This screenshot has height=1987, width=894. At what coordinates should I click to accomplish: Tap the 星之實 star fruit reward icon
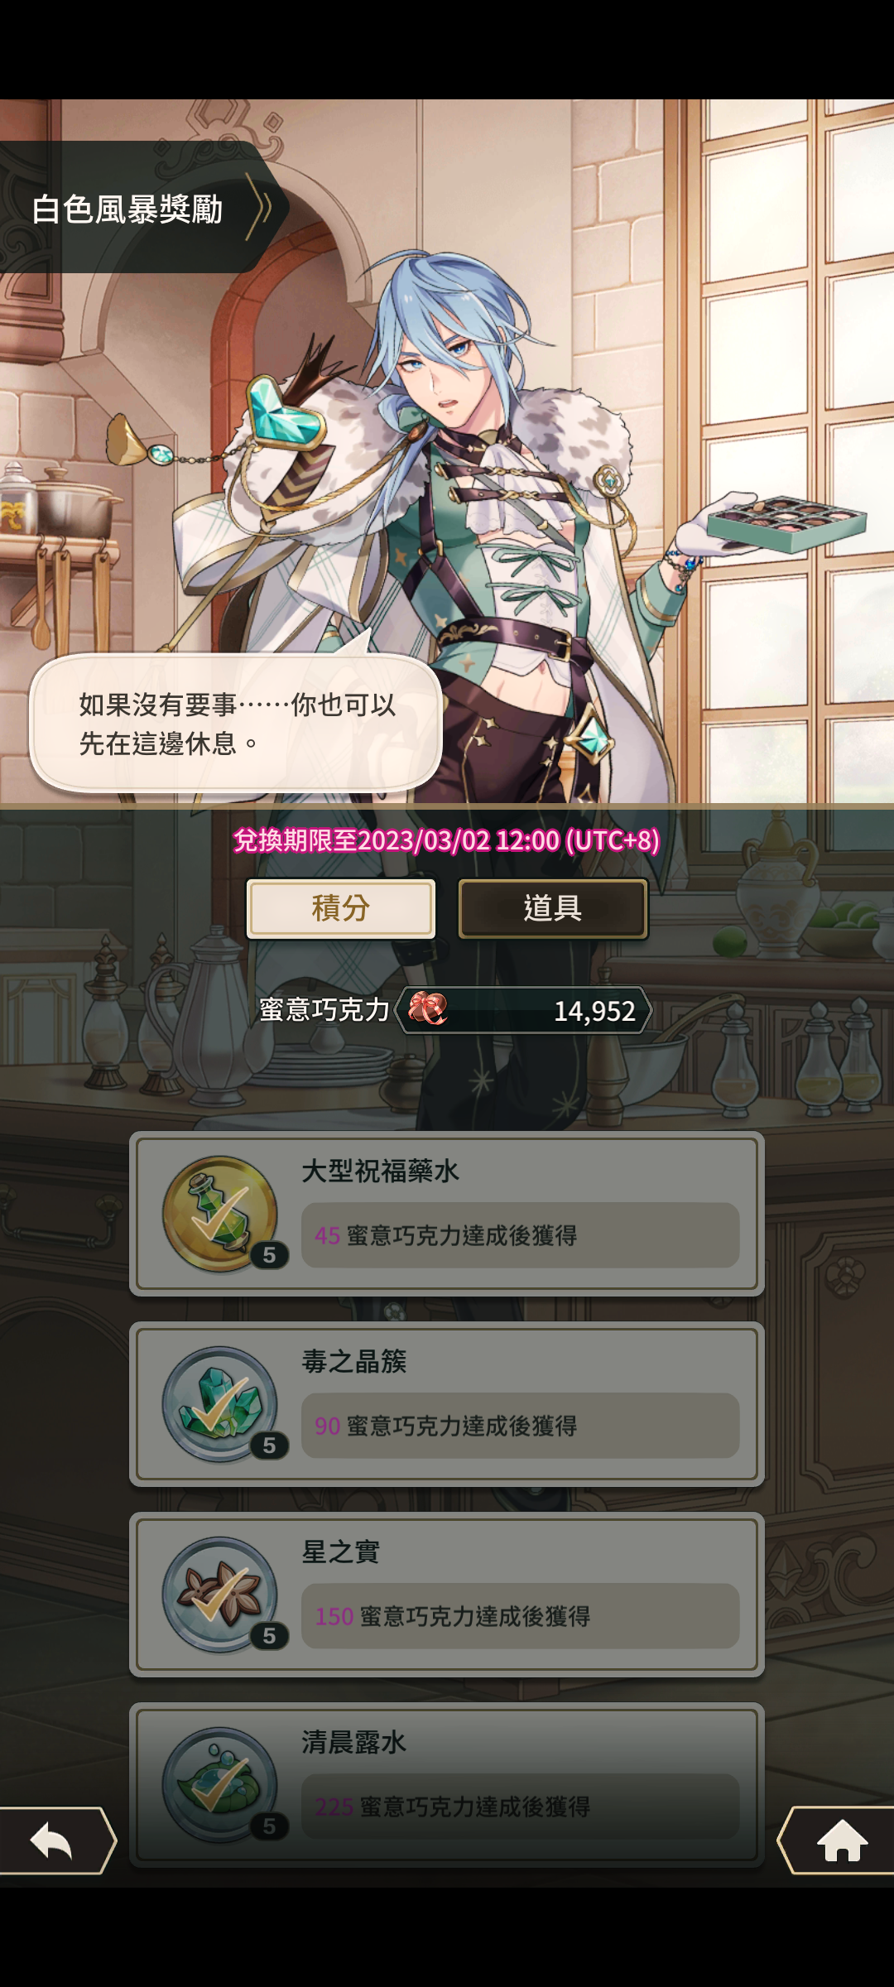pyautogui.click(x=220, y=1595)
